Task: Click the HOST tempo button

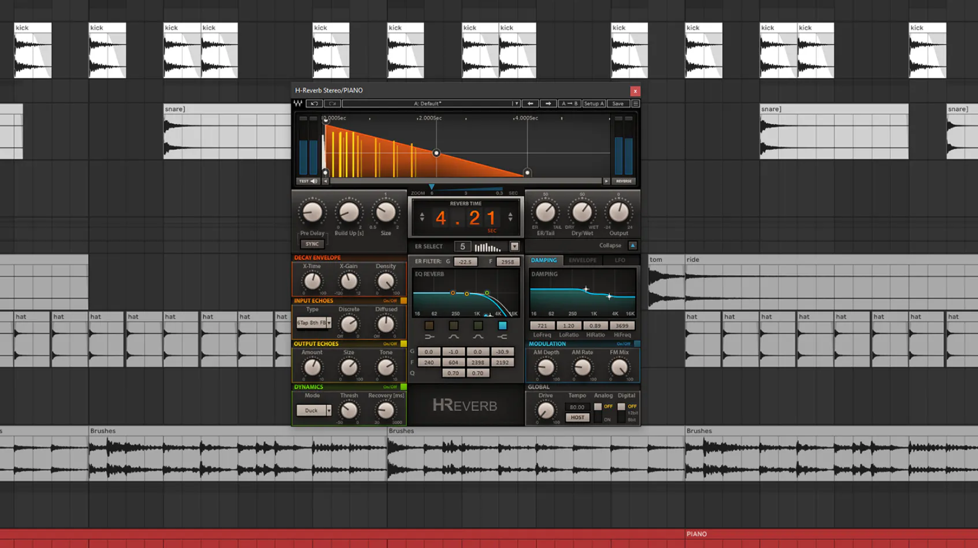Action: (x=577, y=417)
